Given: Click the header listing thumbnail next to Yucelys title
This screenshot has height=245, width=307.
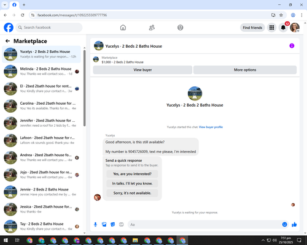Looking at the screenshot, I should [x=99, y=46].
